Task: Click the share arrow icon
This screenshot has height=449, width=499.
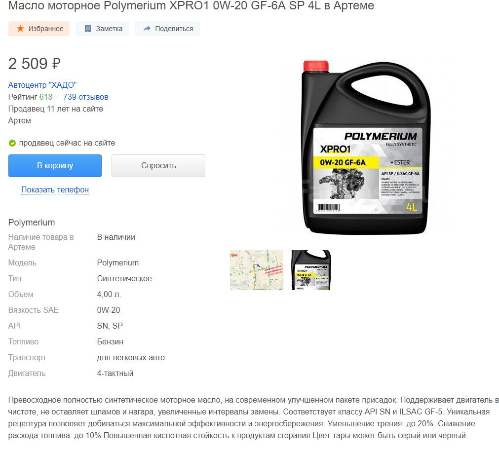Action: 147,29
